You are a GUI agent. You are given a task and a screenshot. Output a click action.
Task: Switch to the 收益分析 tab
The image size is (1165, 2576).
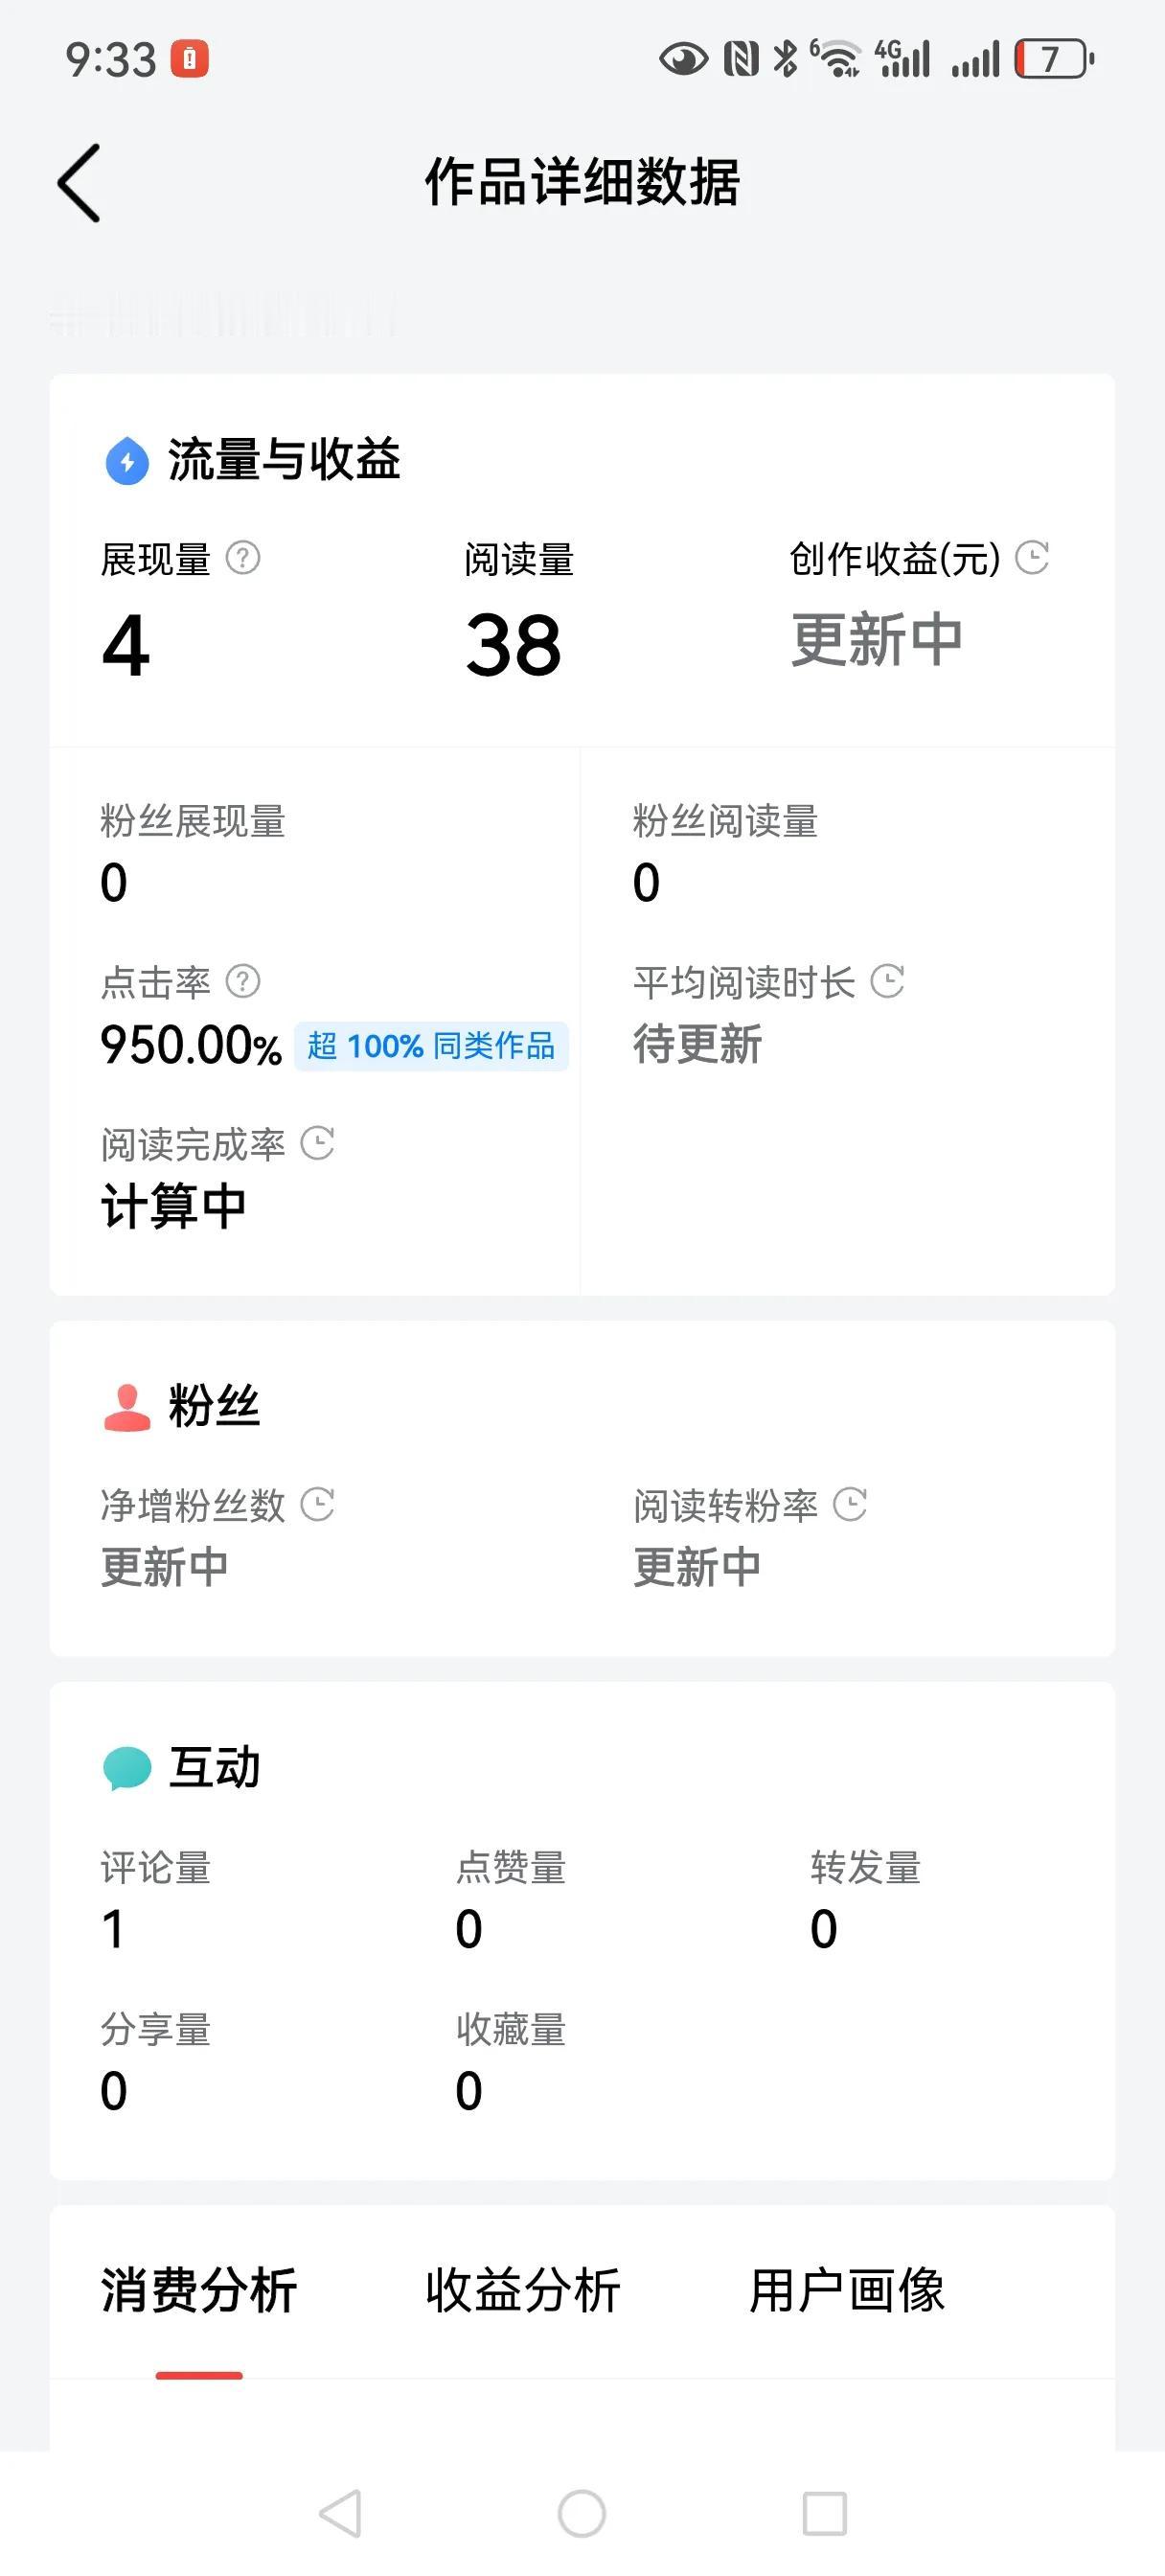coord(523,2290)
